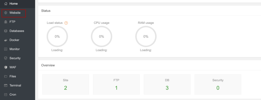Open the Security overview card showing 0
The image size is (261, 100).
tap(218, 85)
